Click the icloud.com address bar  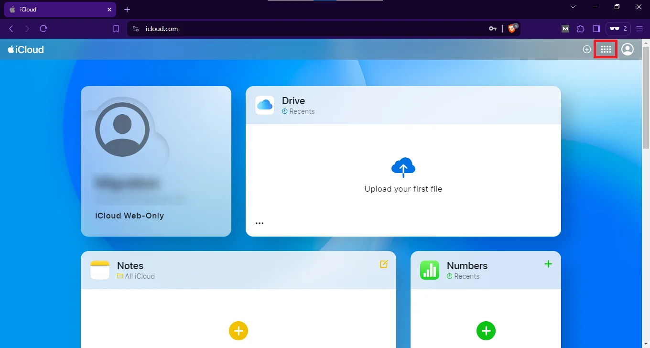point(324,29)
